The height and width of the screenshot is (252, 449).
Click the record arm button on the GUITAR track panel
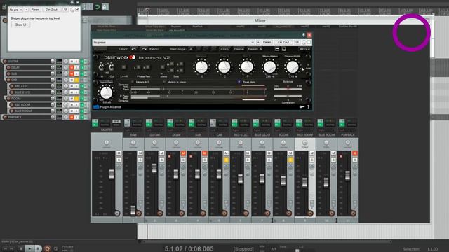click(x=5, y=62)
